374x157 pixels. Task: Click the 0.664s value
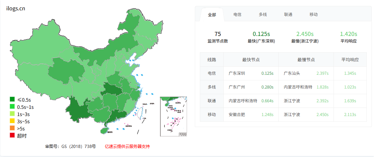point(267,101)
